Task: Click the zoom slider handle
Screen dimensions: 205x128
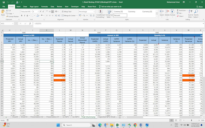Action: click(191, 120)
